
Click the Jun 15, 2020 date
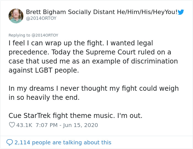(81, 125)
